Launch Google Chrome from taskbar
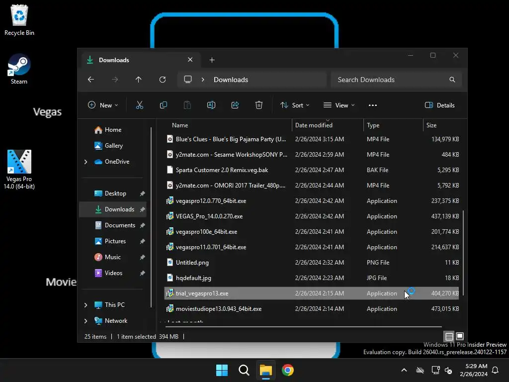Image resolution: width=509 pixels, height=382 pixels. point(288,370)
